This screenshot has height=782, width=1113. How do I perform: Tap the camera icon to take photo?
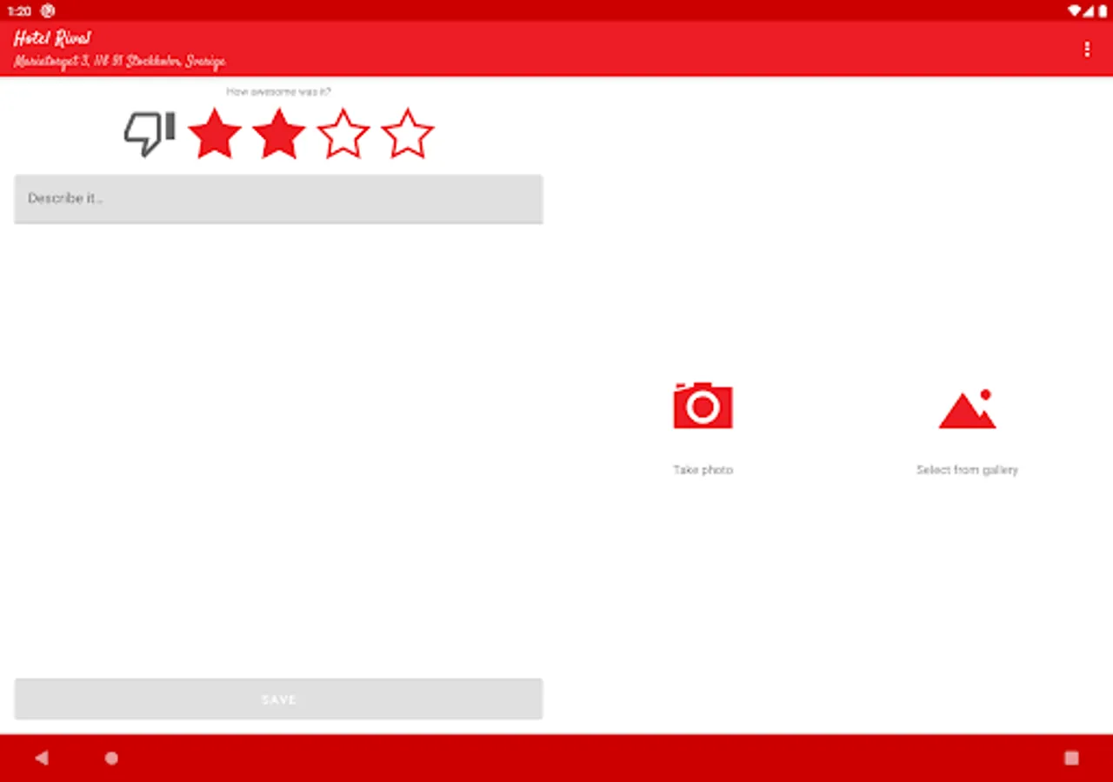pyautogui.click(x=703, y=405)
